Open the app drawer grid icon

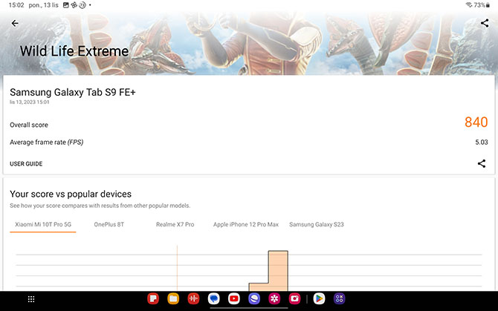click(x=31, y=299)
